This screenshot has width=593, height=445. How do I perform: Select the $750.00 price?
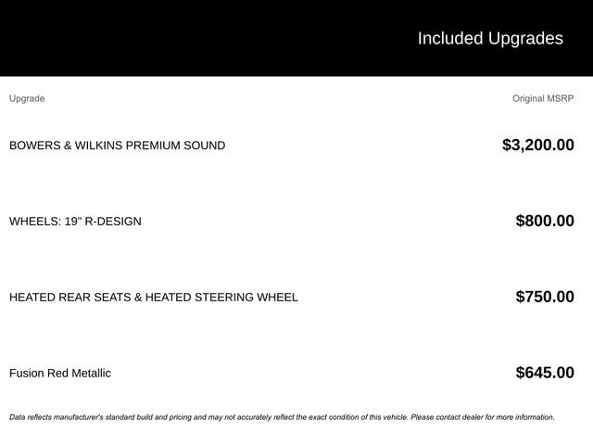[x=545, y=297]
